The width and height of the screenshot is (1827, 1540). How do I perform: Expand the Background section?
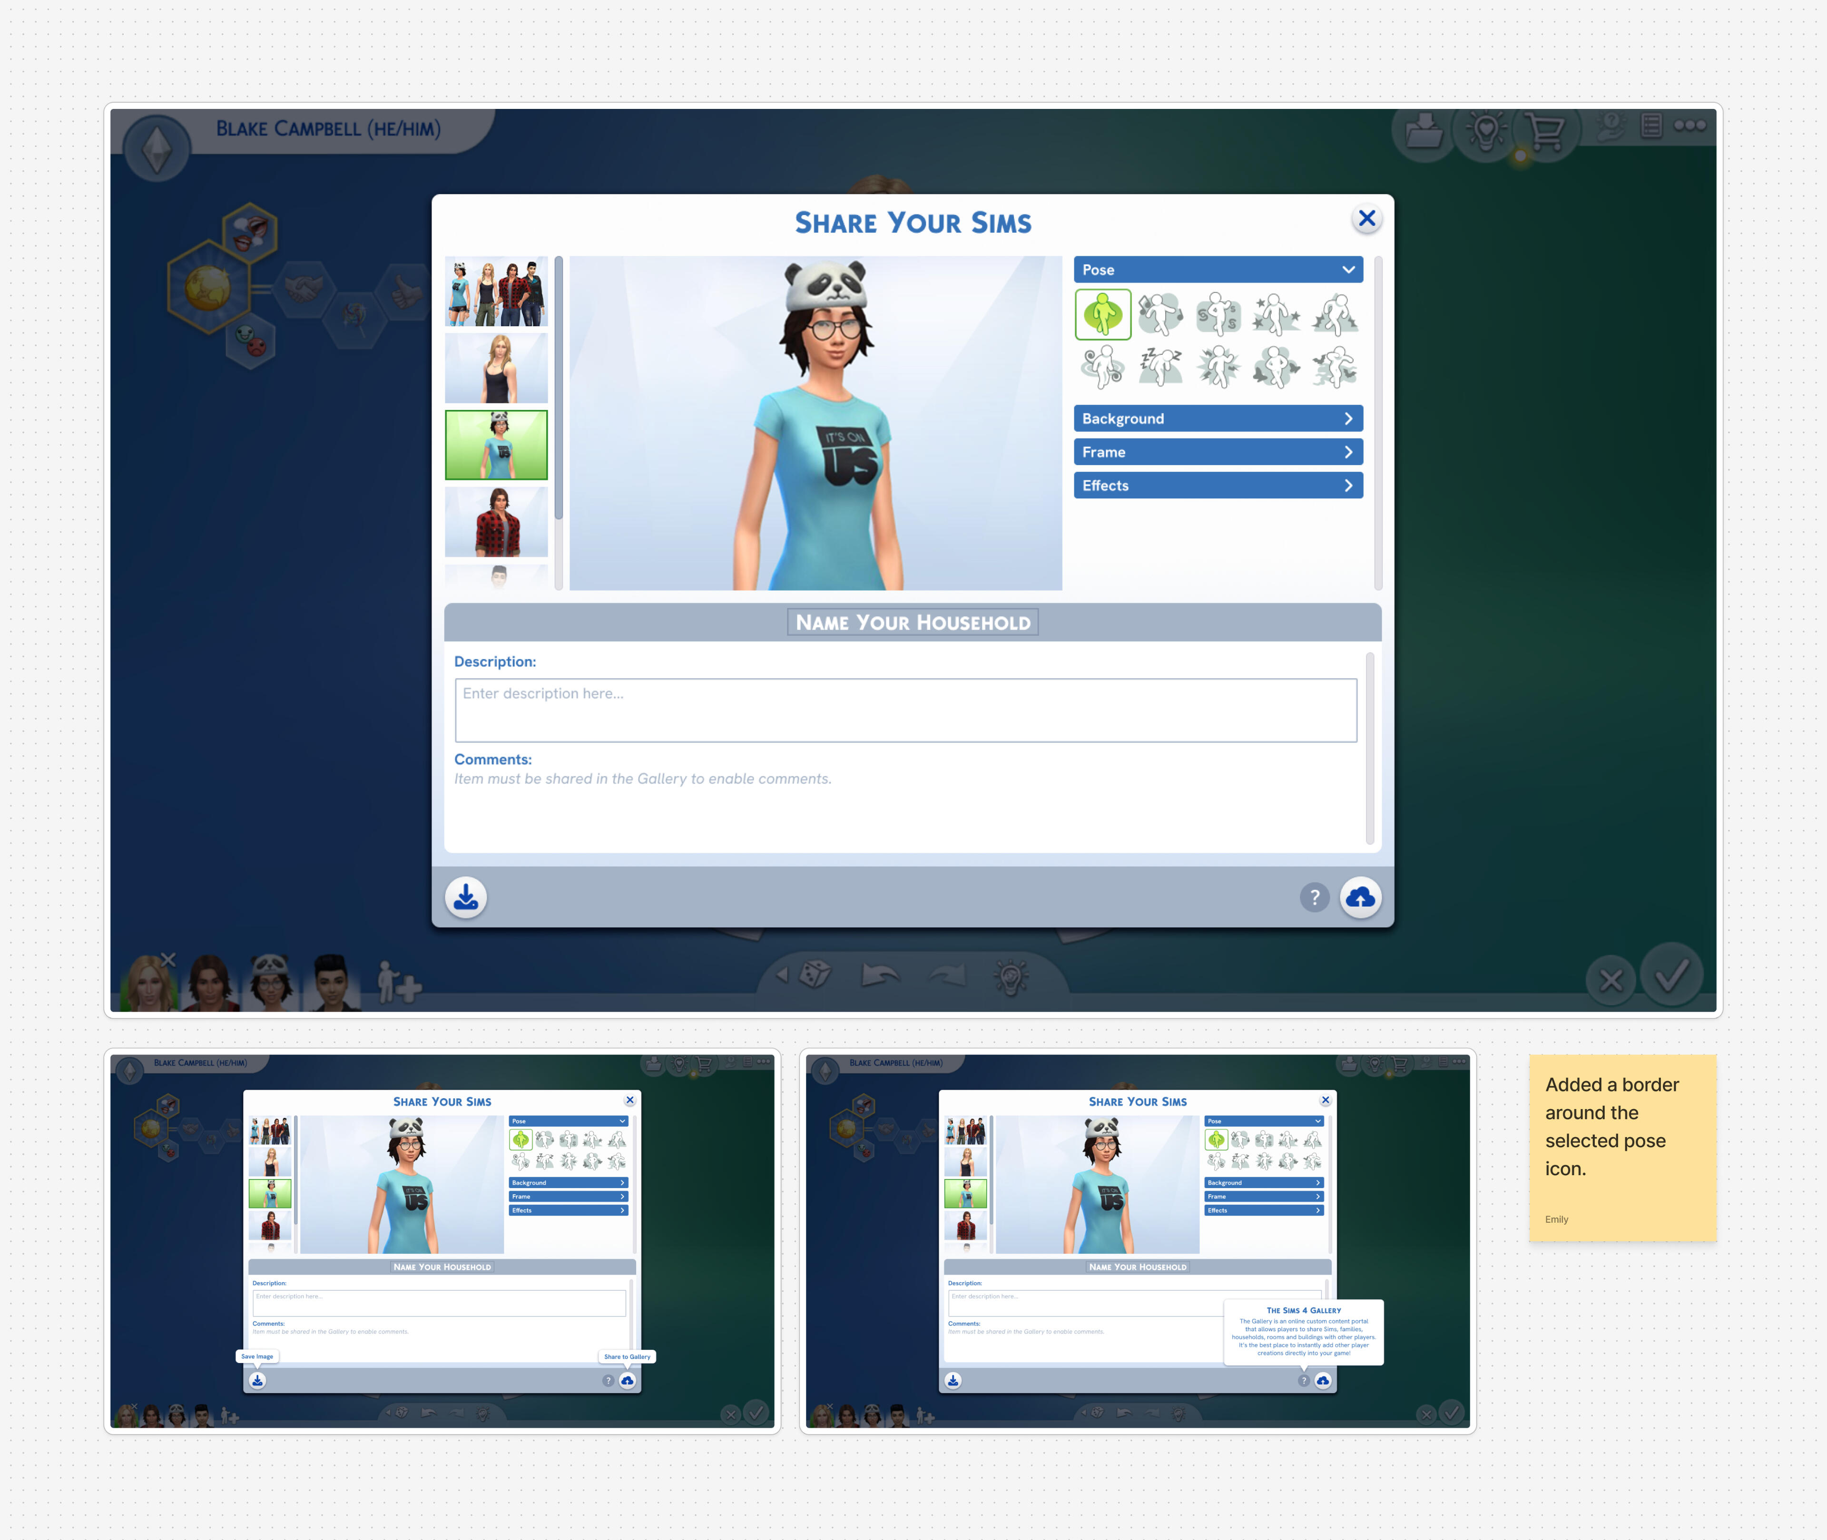point(1218,419)
